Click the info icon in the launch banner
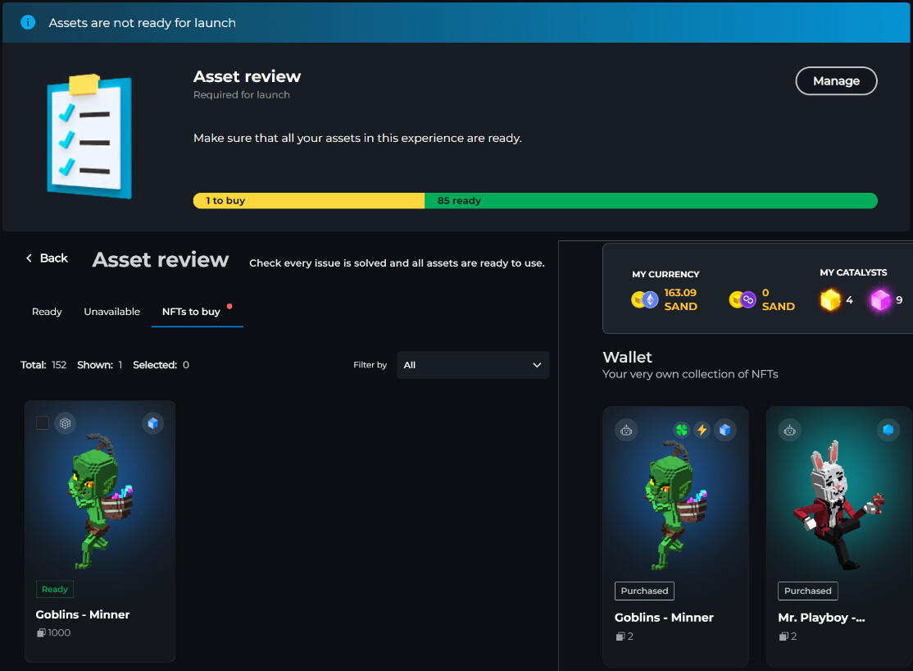The height and width of the screenshot is (671, 913). (28, 22)
